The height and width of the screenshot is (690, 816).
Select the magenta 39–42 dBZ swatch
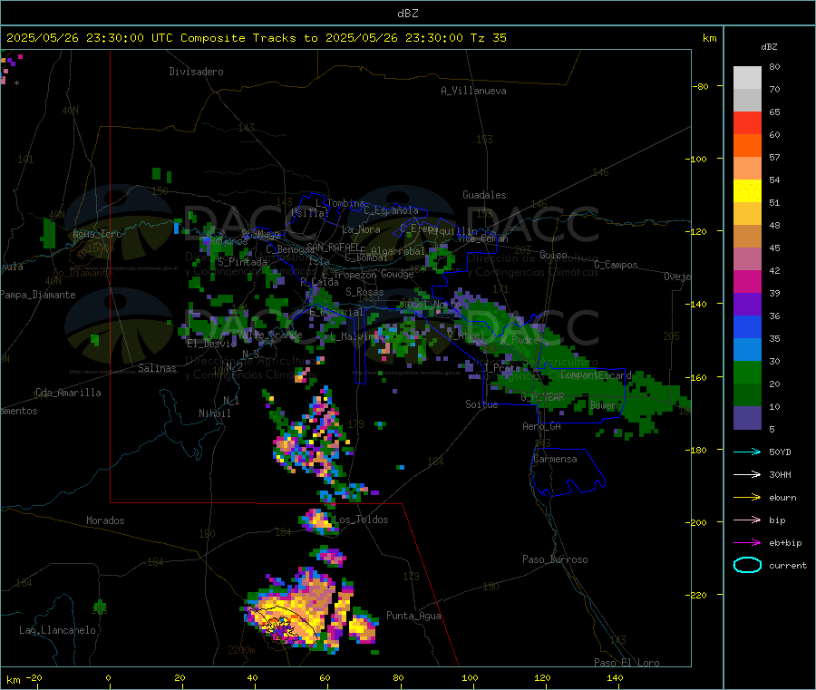click(747, 281)
